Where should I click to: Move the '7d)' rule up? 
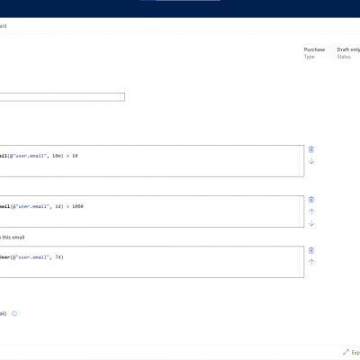point(311,262)
